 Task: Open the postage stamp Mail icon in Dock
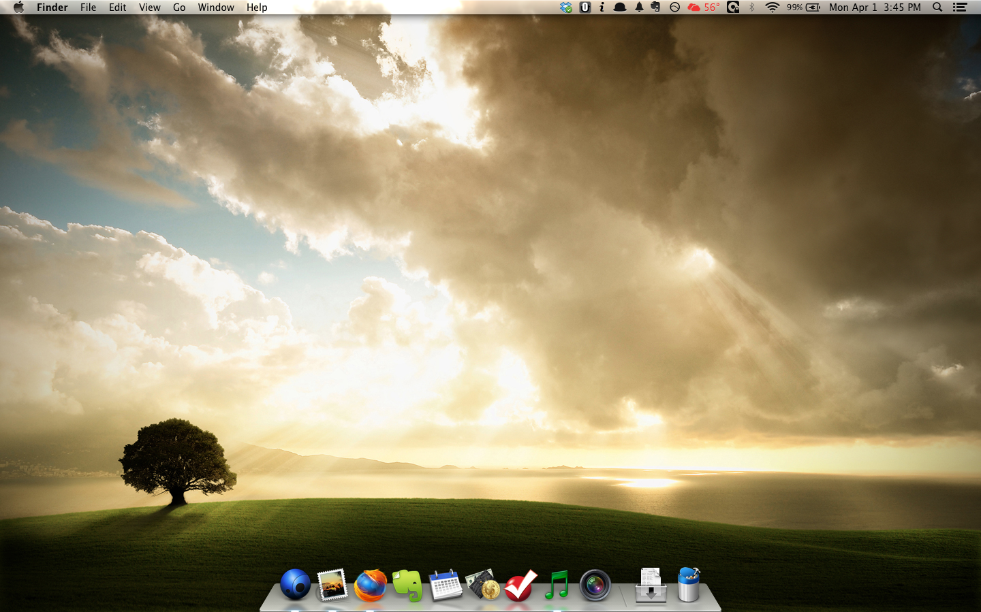(332, 585)
